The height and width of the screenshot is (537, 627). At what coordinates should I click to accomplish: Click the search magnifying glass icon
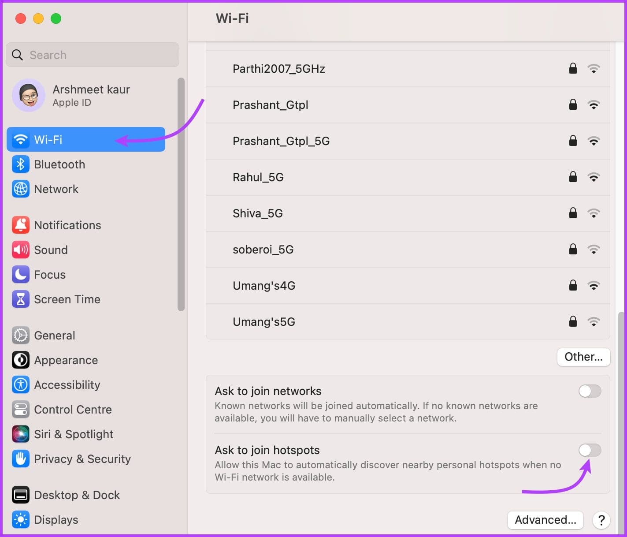click(x=17, y=55)
